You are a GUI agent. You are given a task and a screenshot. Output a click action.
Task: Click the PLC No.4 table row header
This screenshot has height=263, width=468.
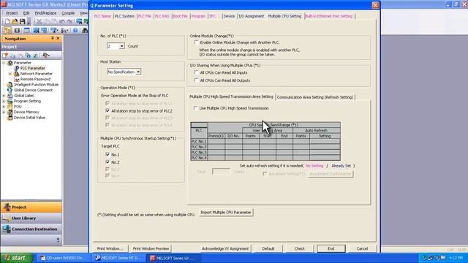199,158
